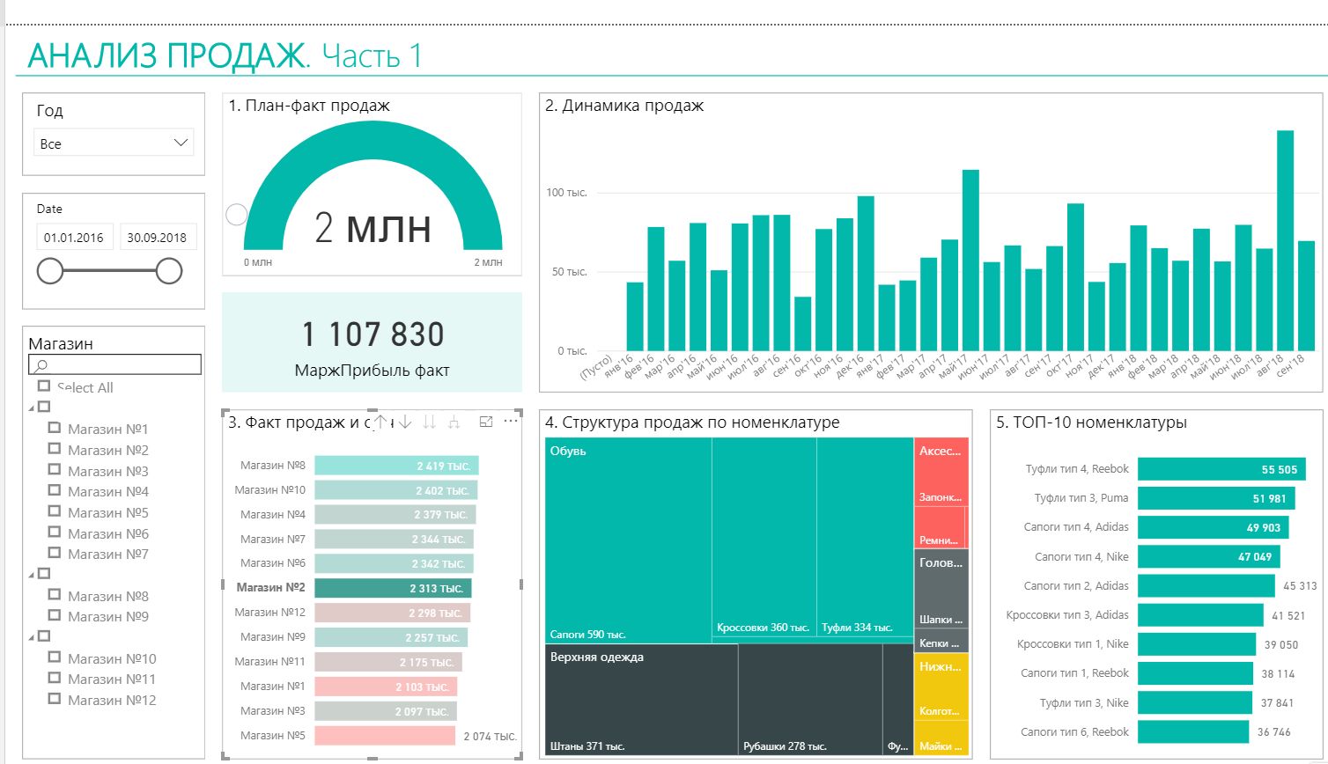Select the yellow Майки treemap tile
1328x764 pixels.
click(941, 739)
